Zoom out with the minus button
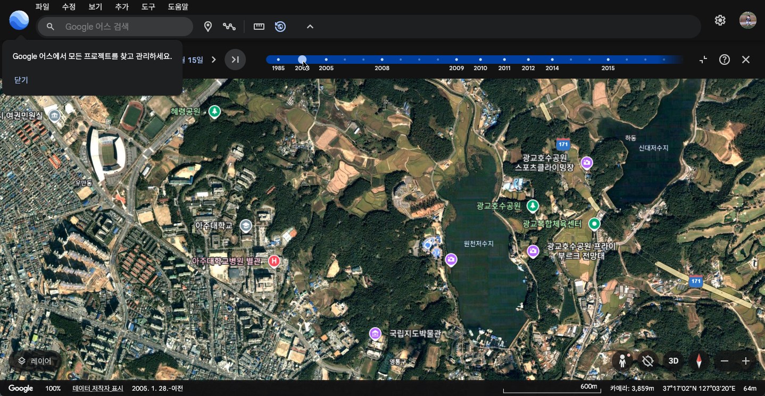 pos(725,361)
